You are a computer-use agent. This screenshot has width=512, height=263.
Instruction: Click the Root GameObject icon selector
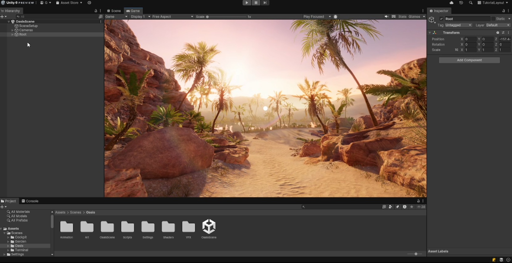(432, 20)
